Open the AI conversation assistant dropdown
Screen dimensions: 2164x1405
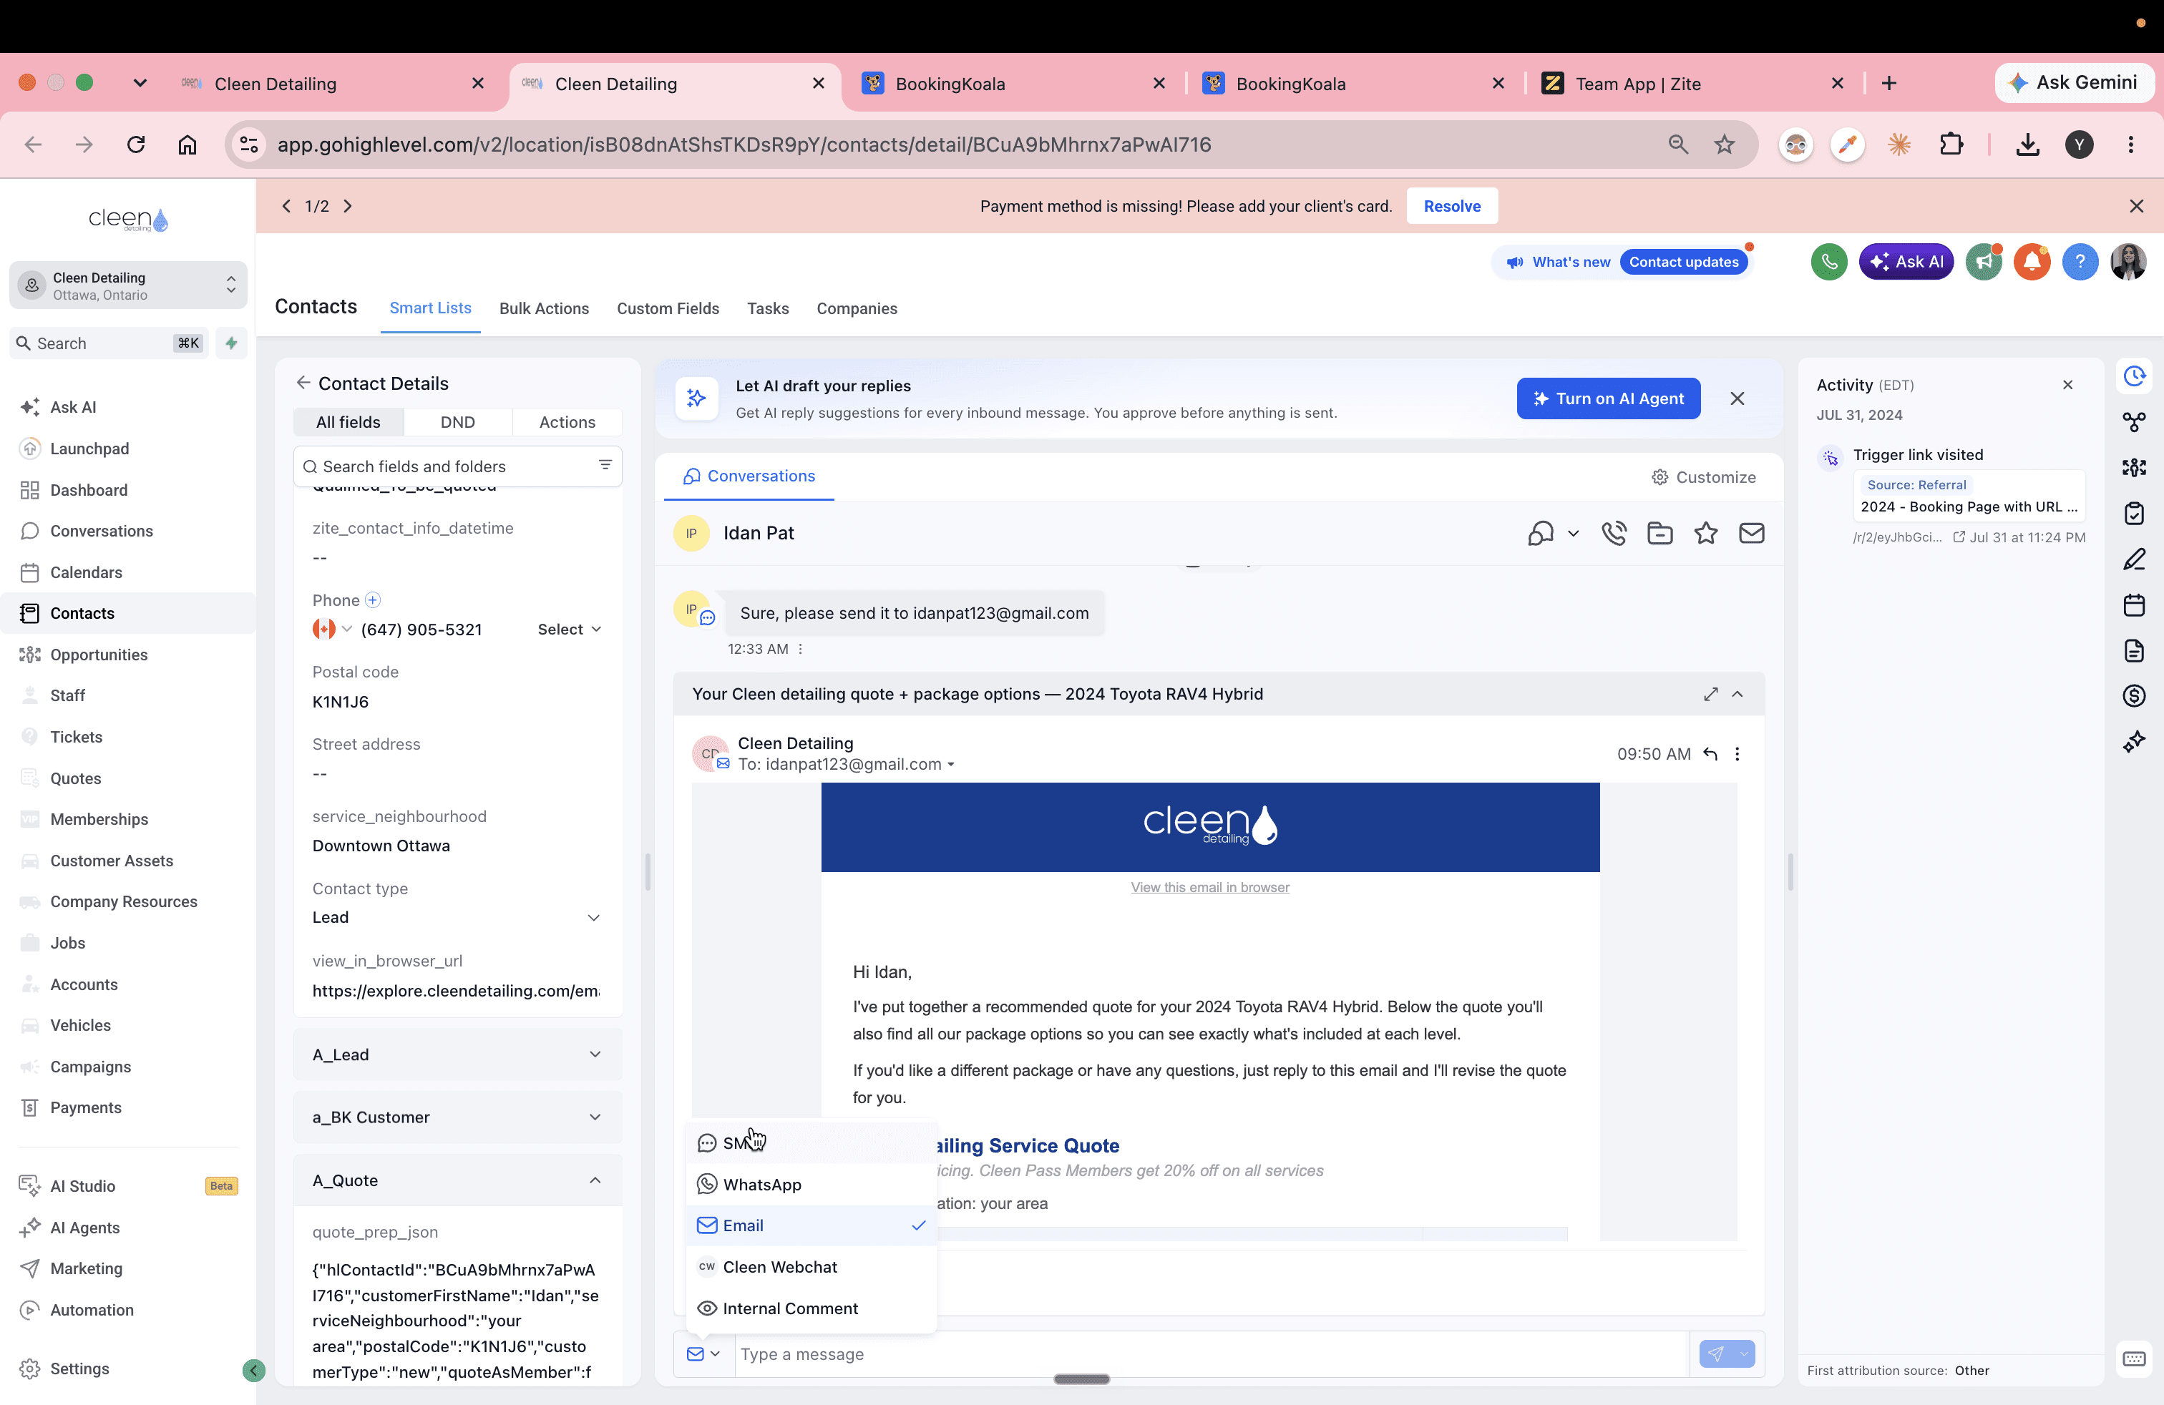[1552, 534]
